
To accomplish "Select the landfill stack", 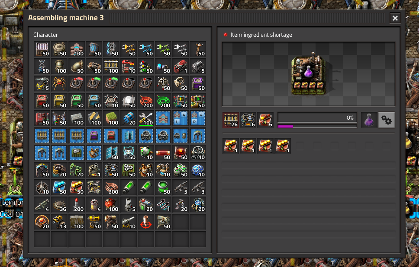I will pyautogui.click(x=111, y=118).
